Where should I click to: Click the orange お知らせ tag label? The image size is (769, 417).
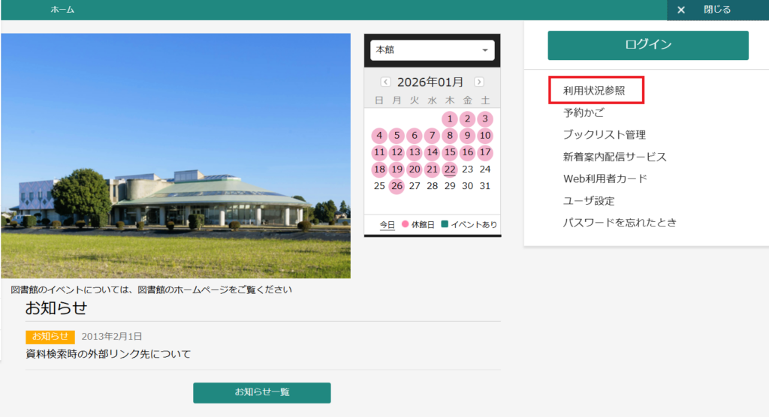point(50,337)
